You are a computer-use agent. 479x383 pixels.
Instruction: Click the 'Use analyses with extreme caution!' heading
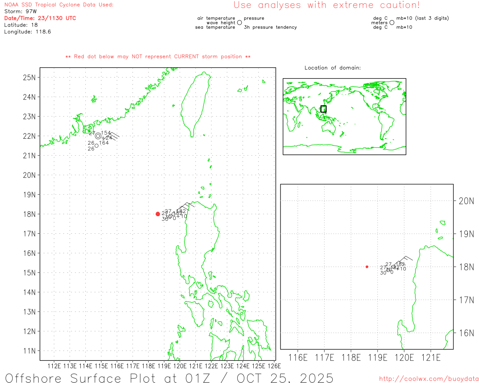click(326, 5)
